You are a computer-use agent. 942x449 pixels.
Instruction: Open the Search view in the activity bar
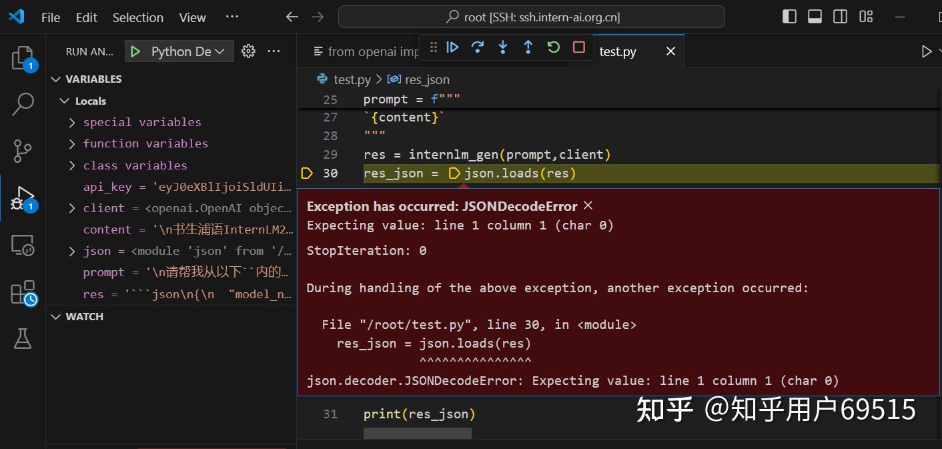point(23,103)
